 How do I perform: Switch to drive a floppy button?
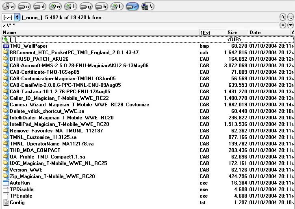(x=9, y=7)
